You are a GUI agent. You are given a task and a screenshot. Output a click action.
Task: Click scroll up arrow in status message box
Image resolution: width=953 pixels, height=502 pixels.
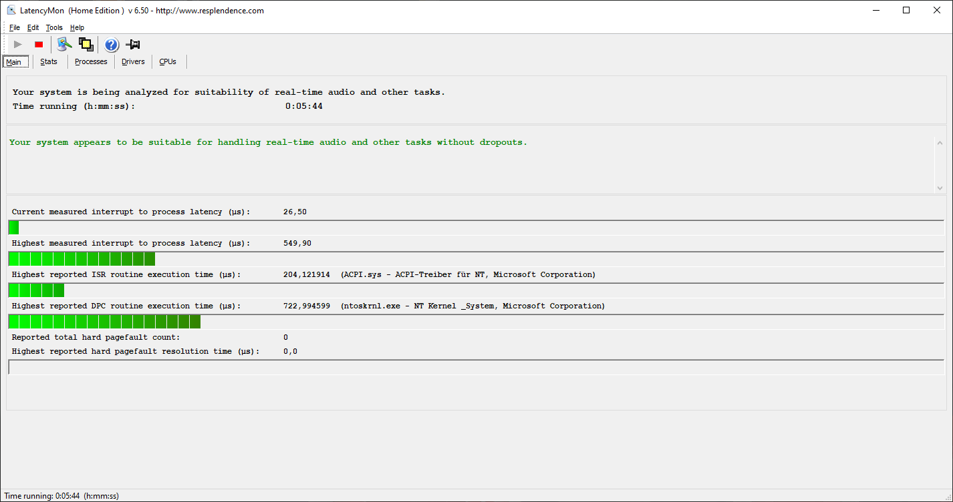940,144
